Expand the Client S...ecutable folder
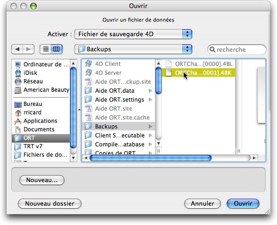This screenshot has height=225, width=277. (150, 136)
